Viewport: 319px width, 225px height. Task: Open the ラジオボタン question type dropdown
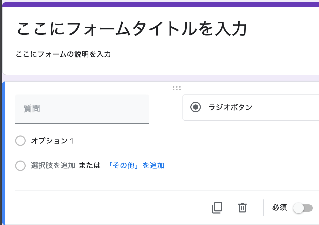click(x=250, y=108)
